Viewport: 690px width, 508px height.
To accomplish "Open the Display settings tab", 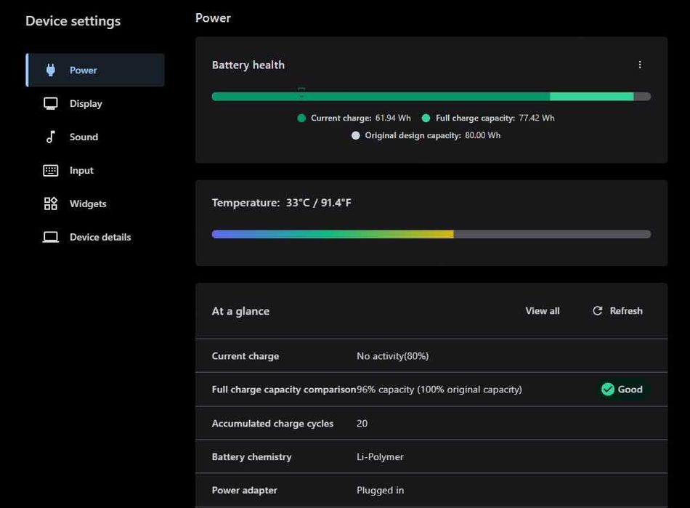I will (x=86, y=104).
